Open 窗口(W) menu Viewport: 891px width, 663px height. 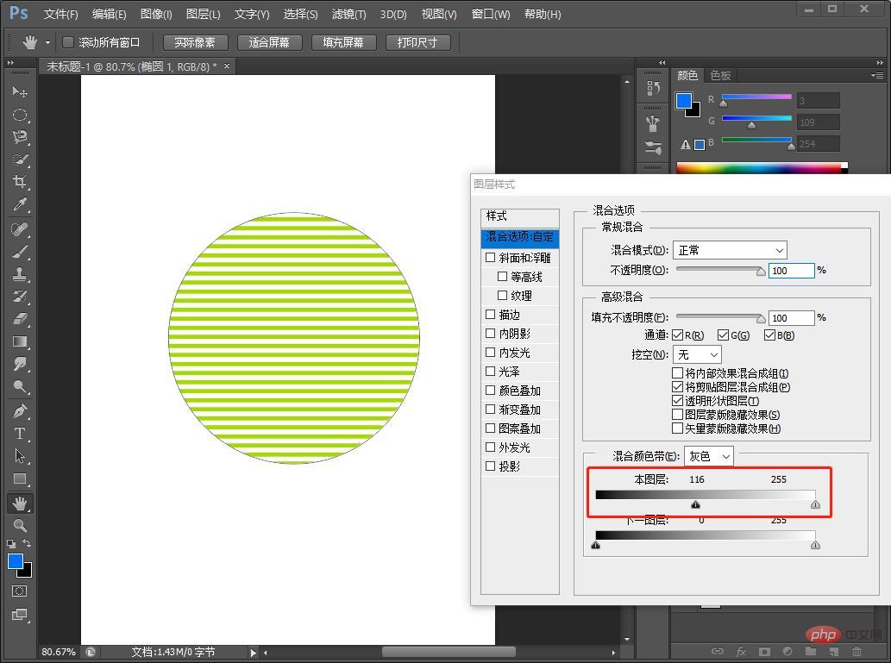coord(491,14)
